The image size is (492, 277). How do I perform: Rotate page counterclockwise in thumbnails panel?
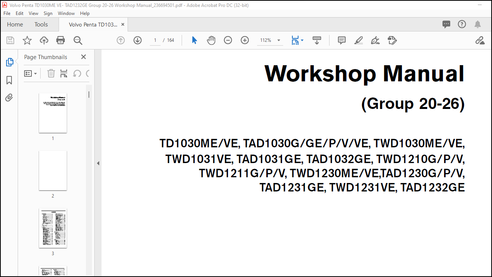[77, 73]
